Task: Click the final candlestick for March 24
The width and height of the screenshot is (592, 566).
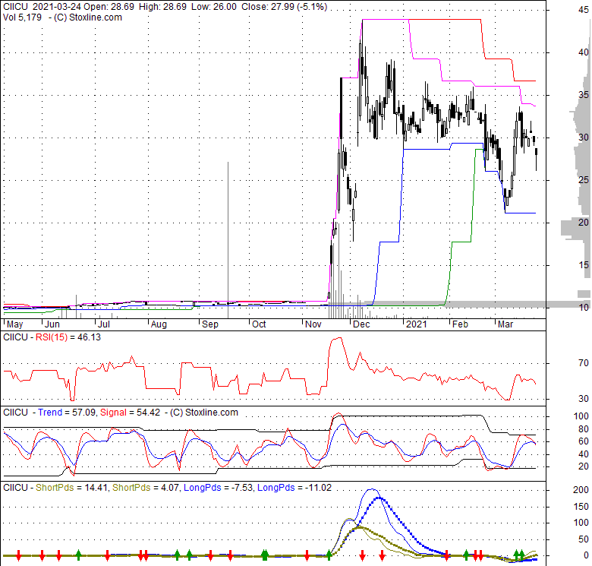Action: (537, 159)
